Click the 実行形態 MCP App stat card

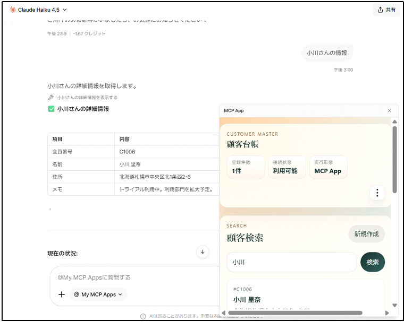tap(329, 167)
